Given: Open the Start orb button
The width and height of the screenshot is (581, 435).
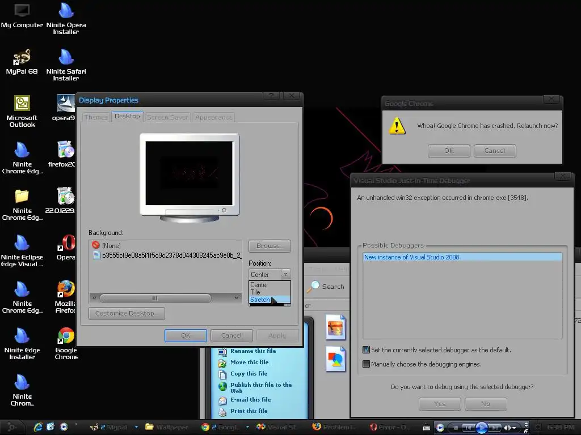Looking at the screenshot, I should 11,427.
